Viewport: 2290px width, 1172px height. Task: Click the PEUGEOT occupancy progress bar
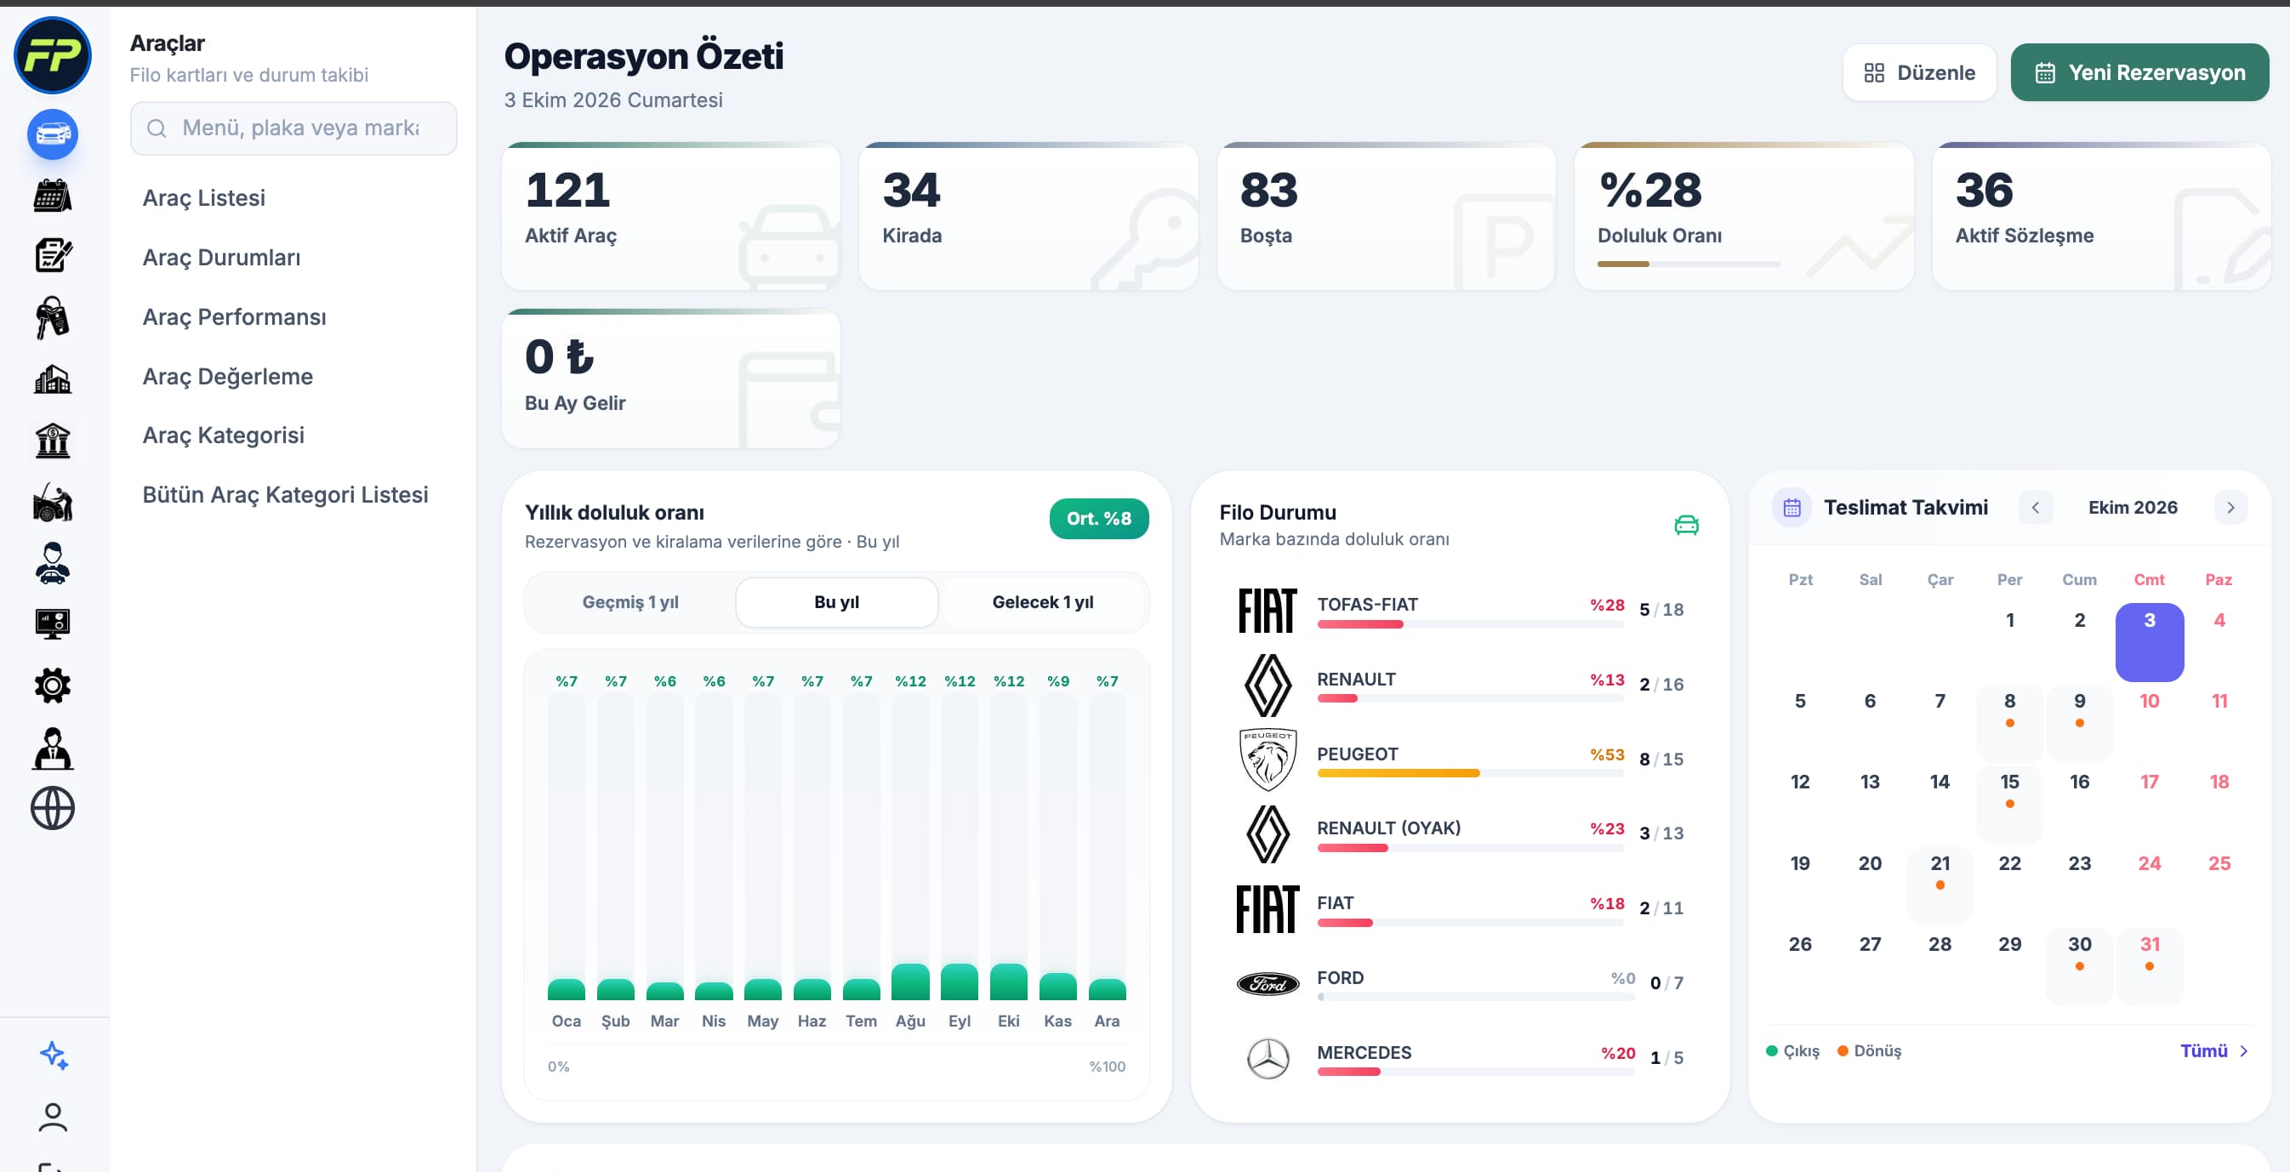[x=1470, y=773]
